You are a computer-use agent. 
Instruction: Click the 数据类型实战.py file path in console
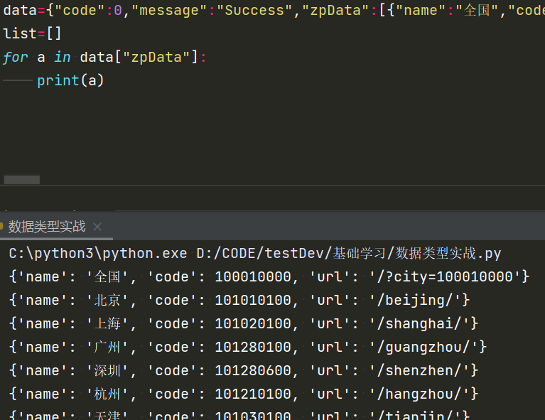[x=448, y=253]
